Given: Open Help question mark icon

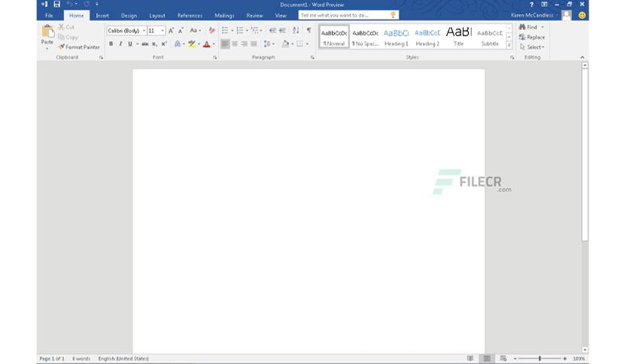Looking at the screenshot, I should pyautogui.click(x=531, y=5).
